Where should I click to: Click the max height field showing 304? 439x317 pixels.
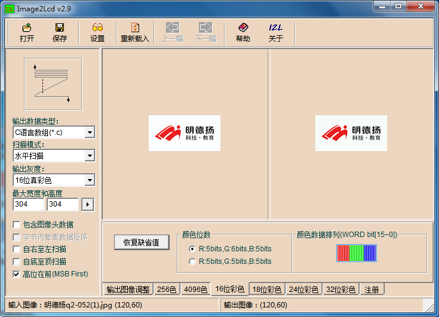[x=63, y=204]
